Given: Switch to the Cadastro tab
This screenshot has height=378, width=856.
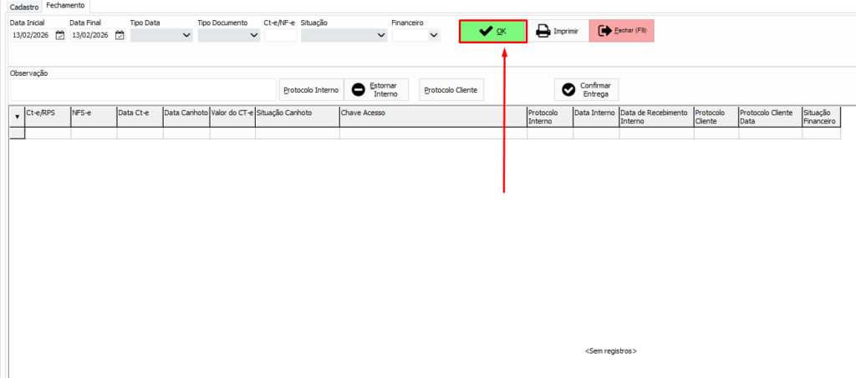Looking at the screenshot, I should coord(24,6).
